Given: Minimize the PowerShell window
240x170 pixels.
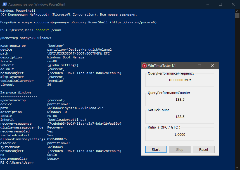Looking at the screenshot, I should 208,4.
